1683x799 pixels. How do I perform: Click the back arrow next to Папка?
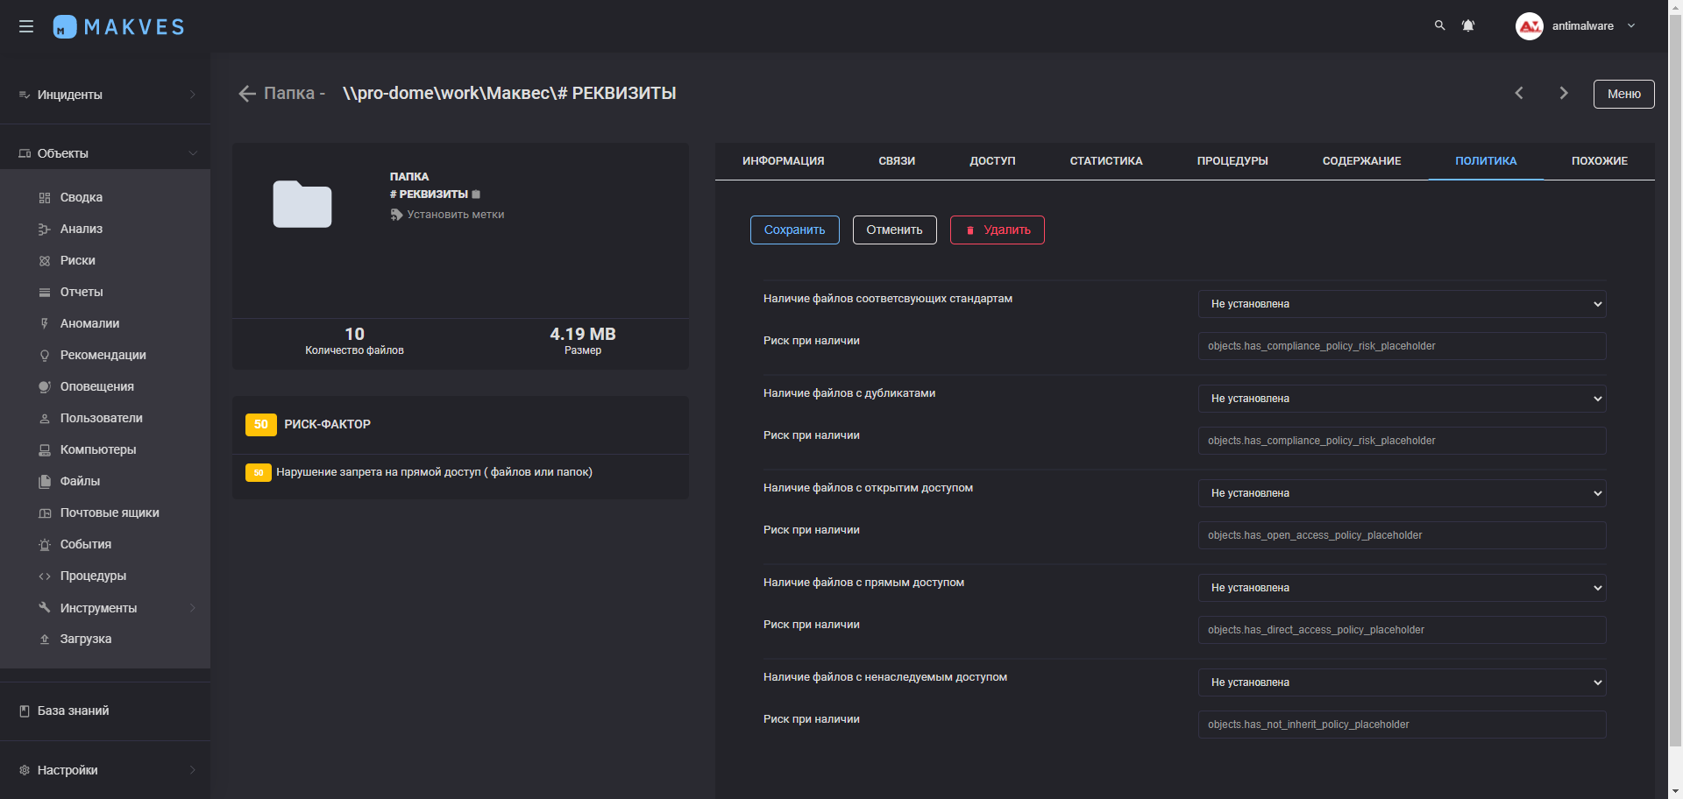[247, 94]
